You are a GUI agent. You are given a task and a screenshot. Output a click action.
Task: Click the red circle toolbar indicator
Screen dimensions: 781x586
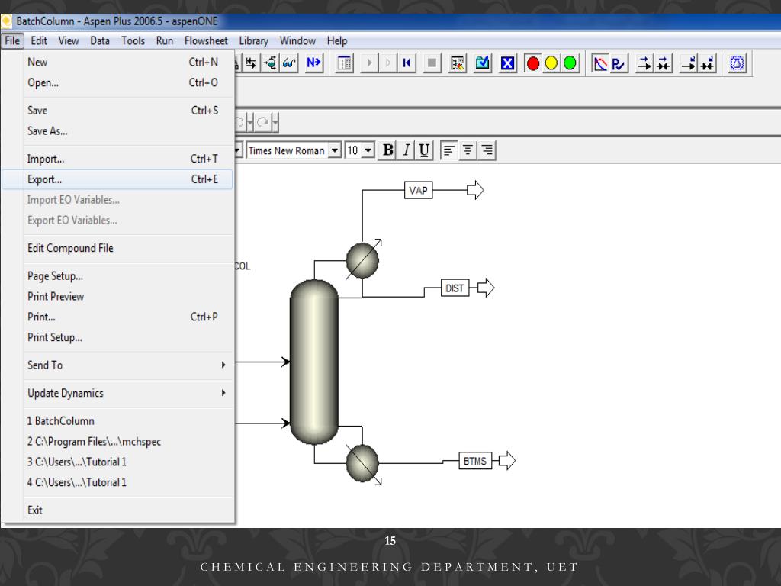[x=533, y=63]
